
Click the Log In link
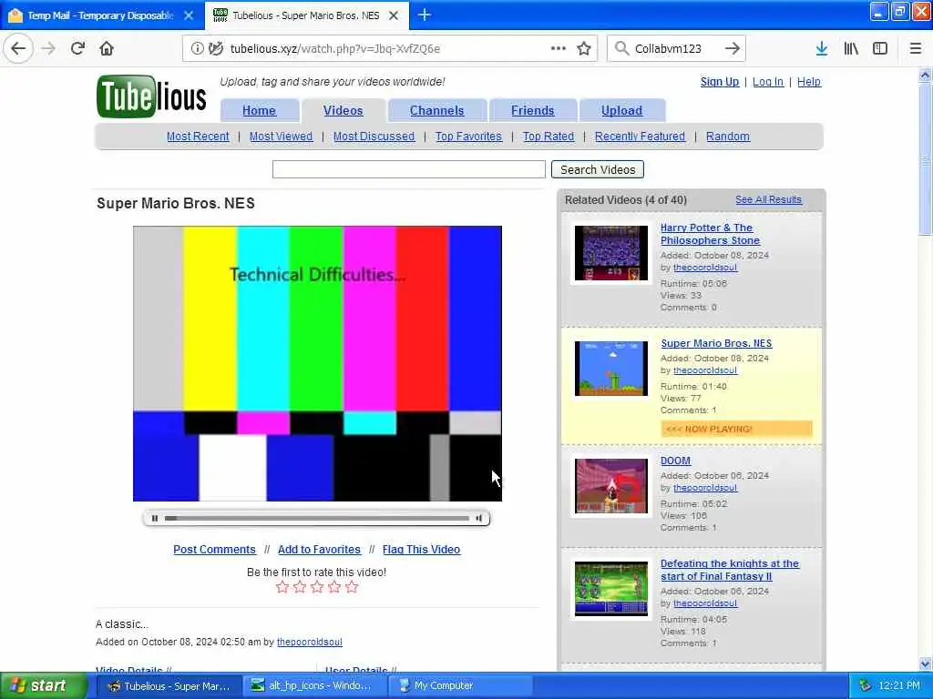point(767,81)
